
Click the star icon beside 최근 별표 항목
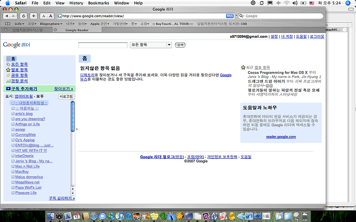[243, 67]
